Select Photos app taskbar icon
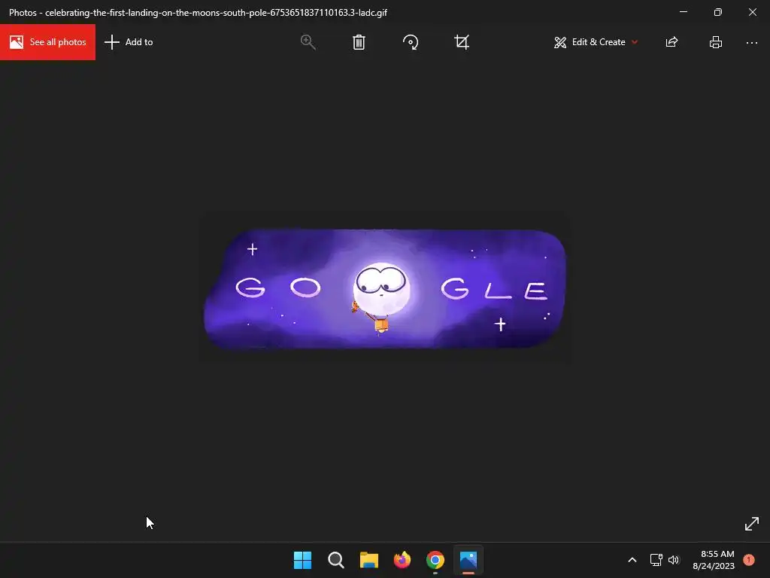770x578 pixels. 468,560
